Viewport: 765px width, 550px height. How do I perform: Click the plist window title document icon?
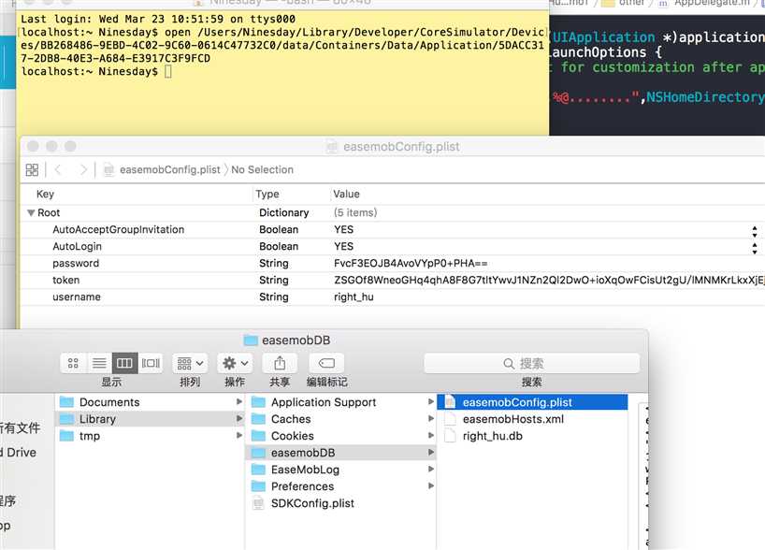(332, 147)
